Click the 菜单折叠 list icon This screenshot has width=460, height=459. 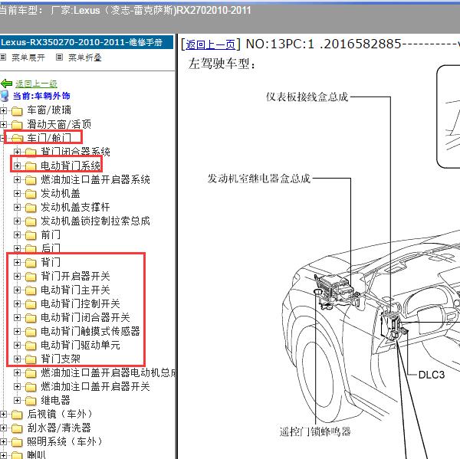point(59,57)
